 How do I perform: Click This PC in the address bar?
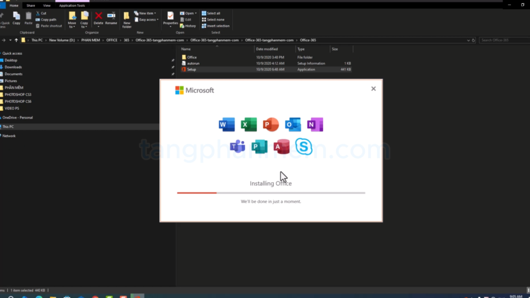point(37,40)
